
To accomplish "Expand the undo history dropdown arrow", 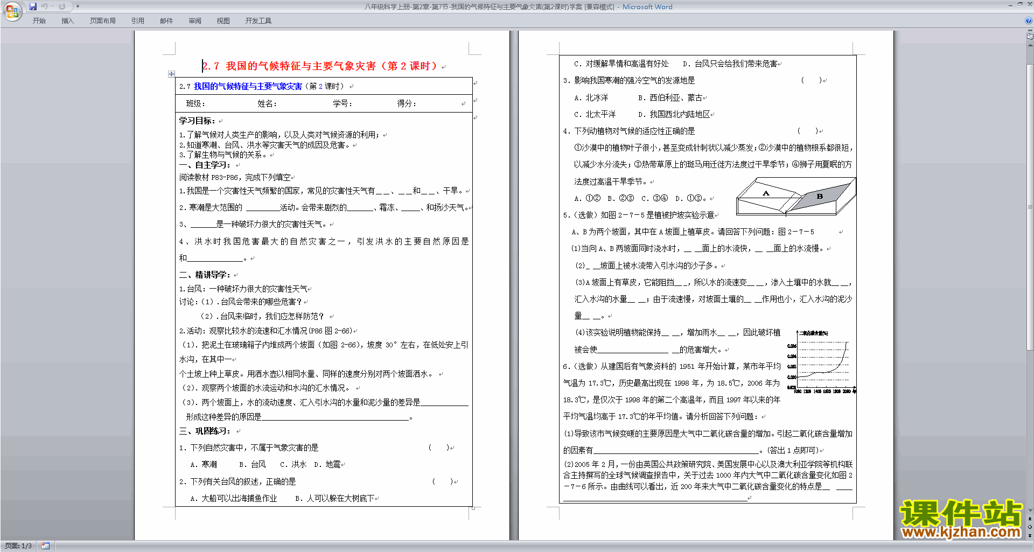I will coord(52,6).
